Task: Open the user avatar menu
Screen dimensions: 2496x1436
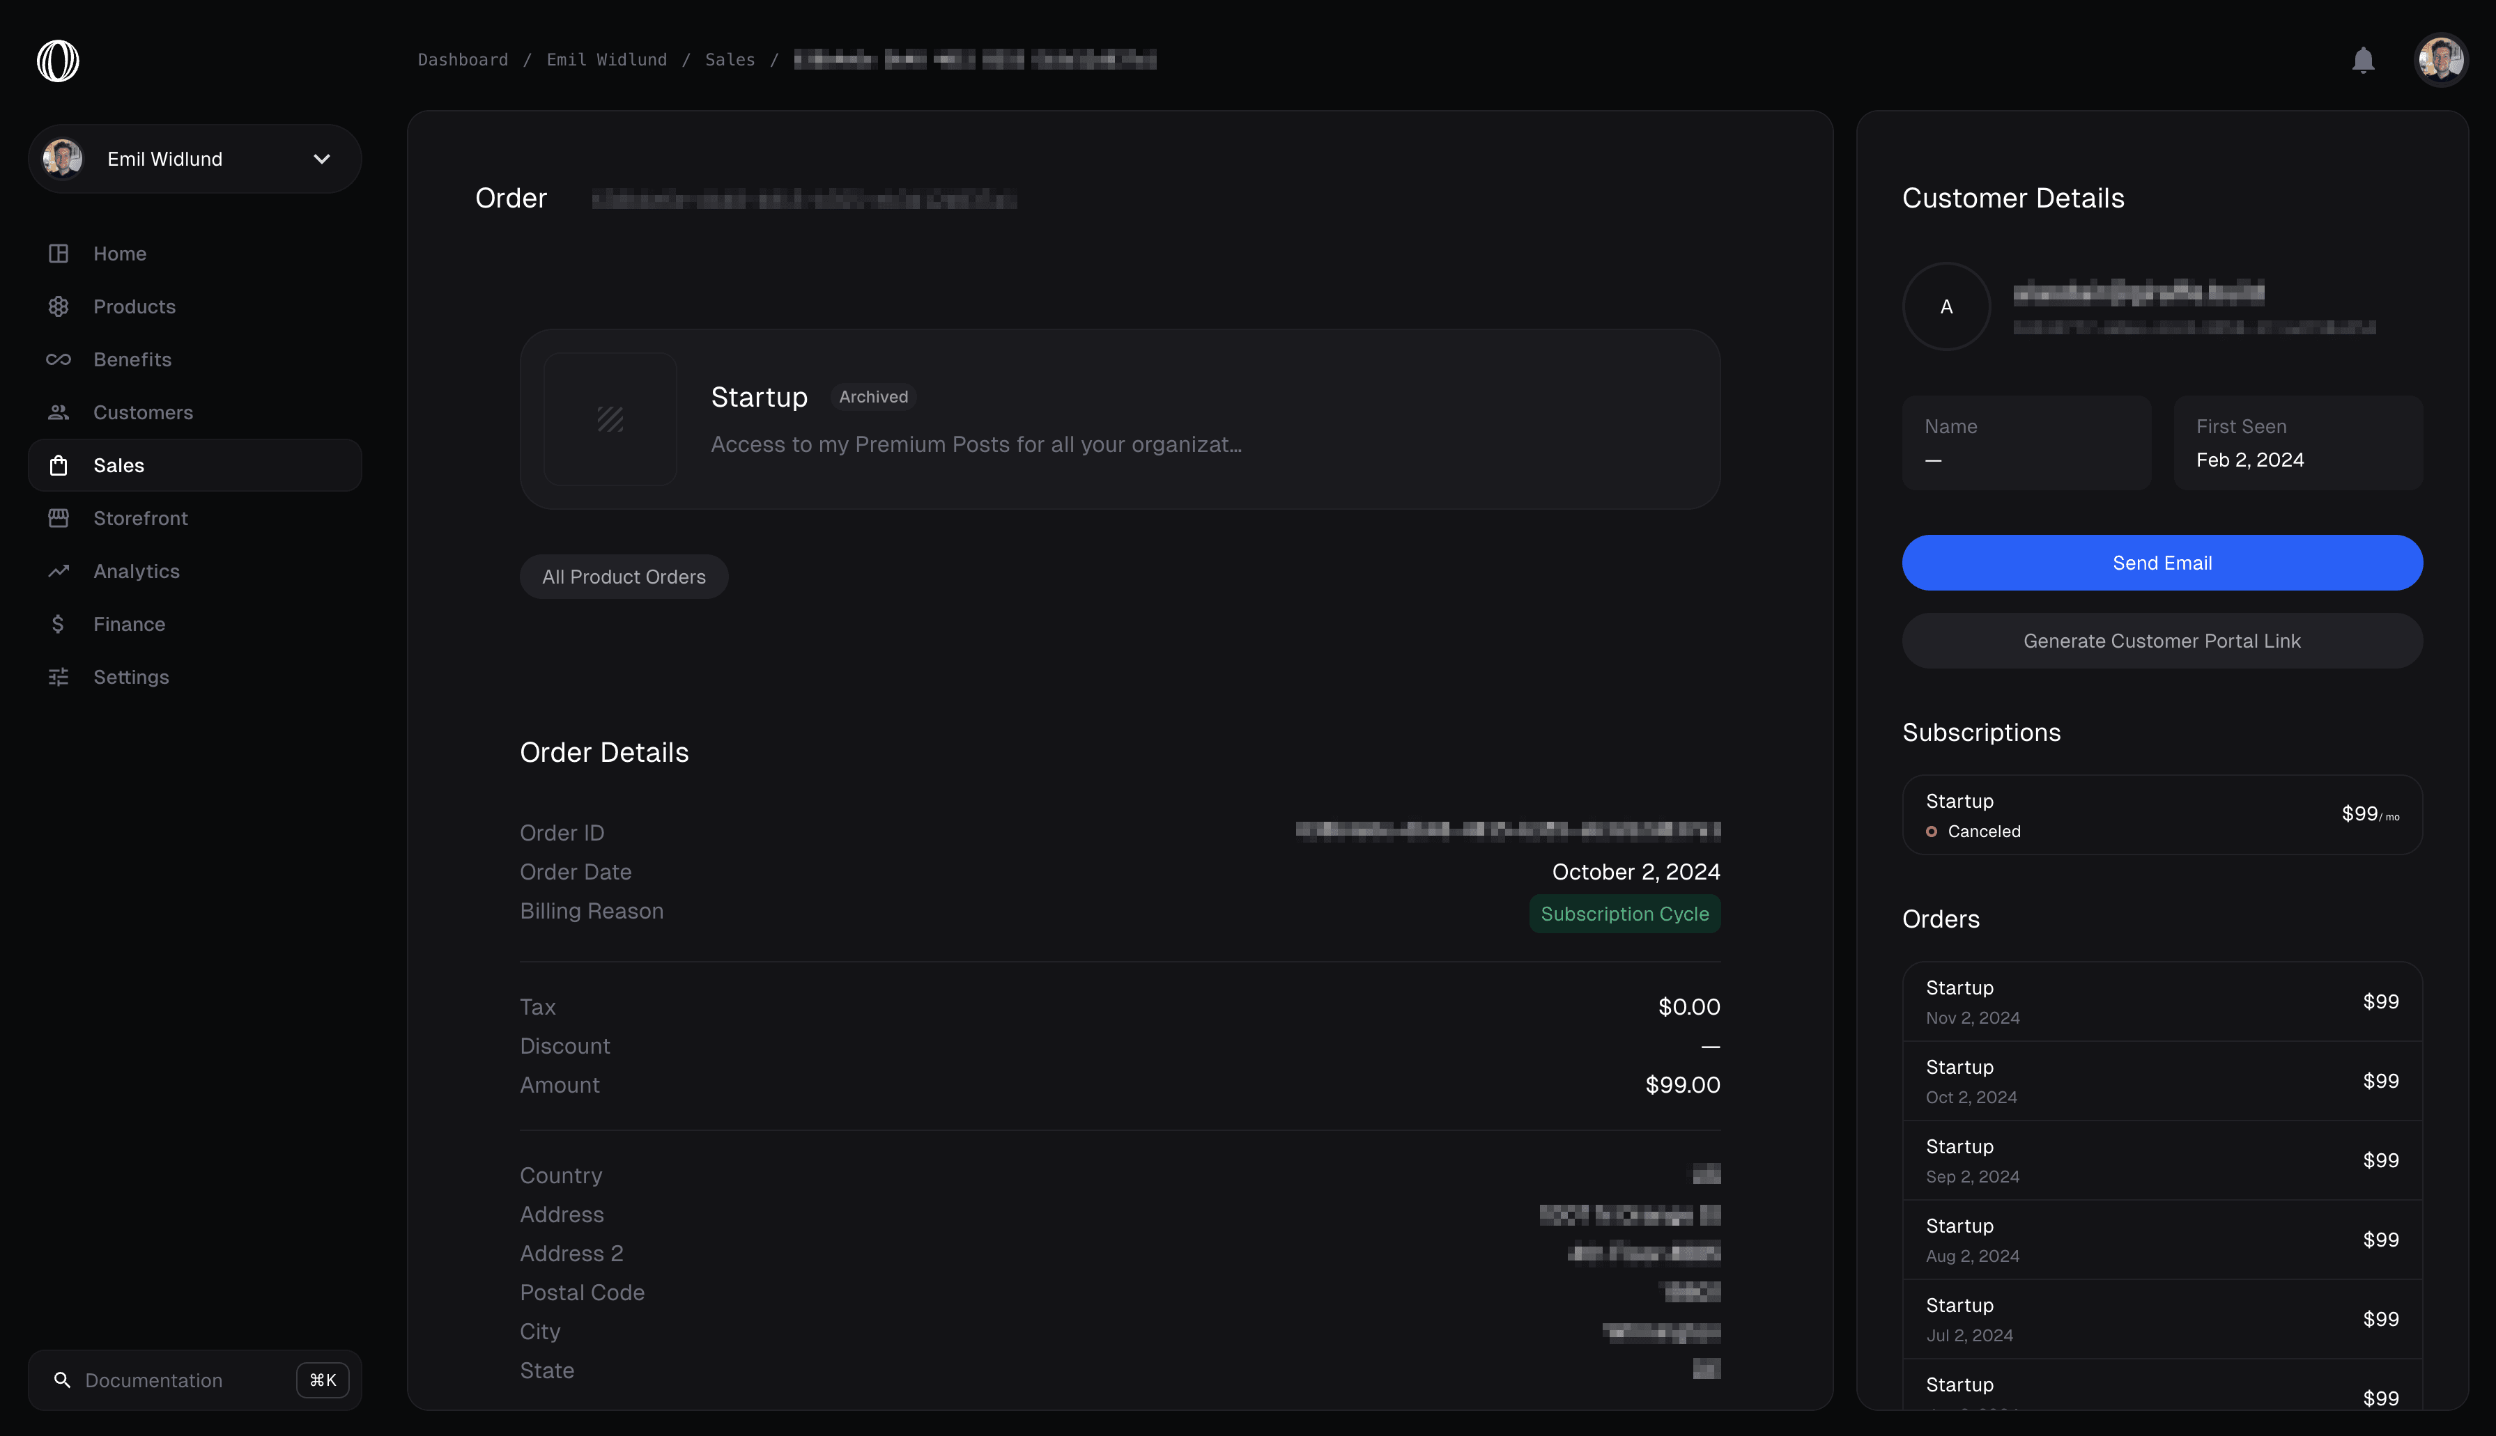Action: click(2441, 60)
